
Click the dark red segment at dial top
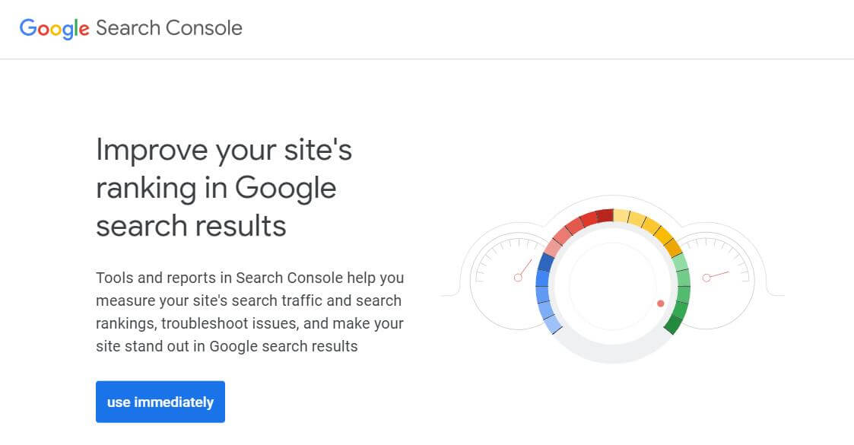click(605, 216)
